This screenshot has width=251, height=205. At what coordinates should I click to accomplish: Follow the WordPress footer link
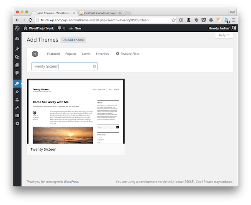point(71,182)
